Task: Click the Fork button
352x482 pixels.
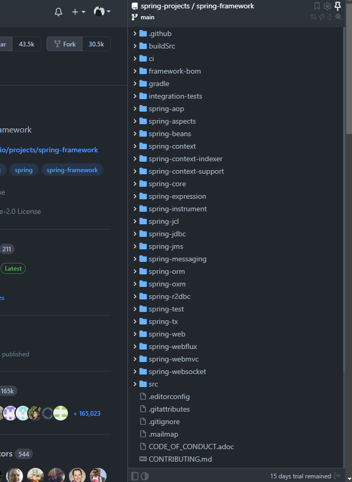Action: [65, 44]
